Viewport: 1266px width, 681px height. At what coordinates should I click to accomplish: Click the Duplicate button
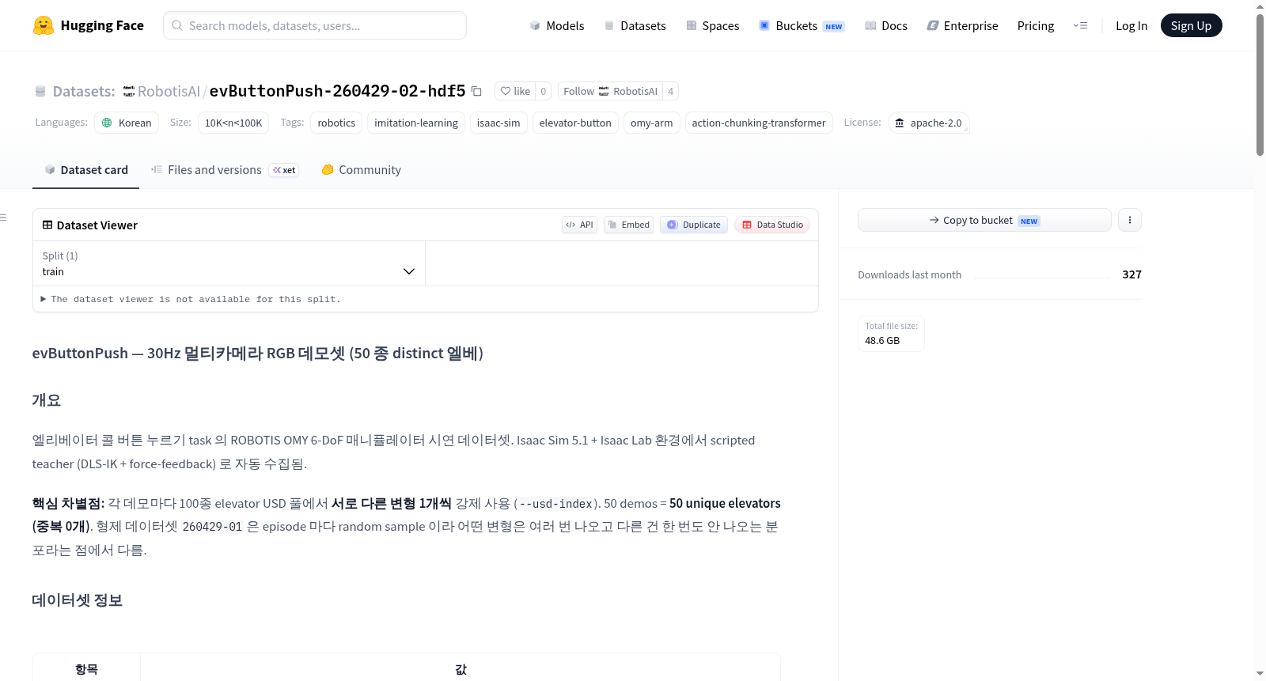[694, 225]
